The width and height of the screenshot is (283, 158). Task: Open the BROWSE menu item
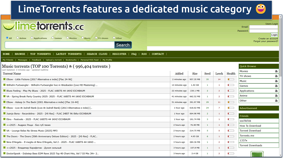coord(20,54)
